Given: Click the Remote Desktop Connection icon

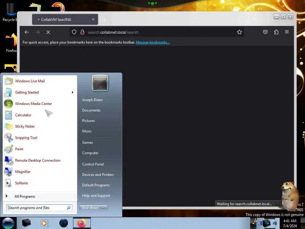Looking at the screenshot, I should [9, 160].
